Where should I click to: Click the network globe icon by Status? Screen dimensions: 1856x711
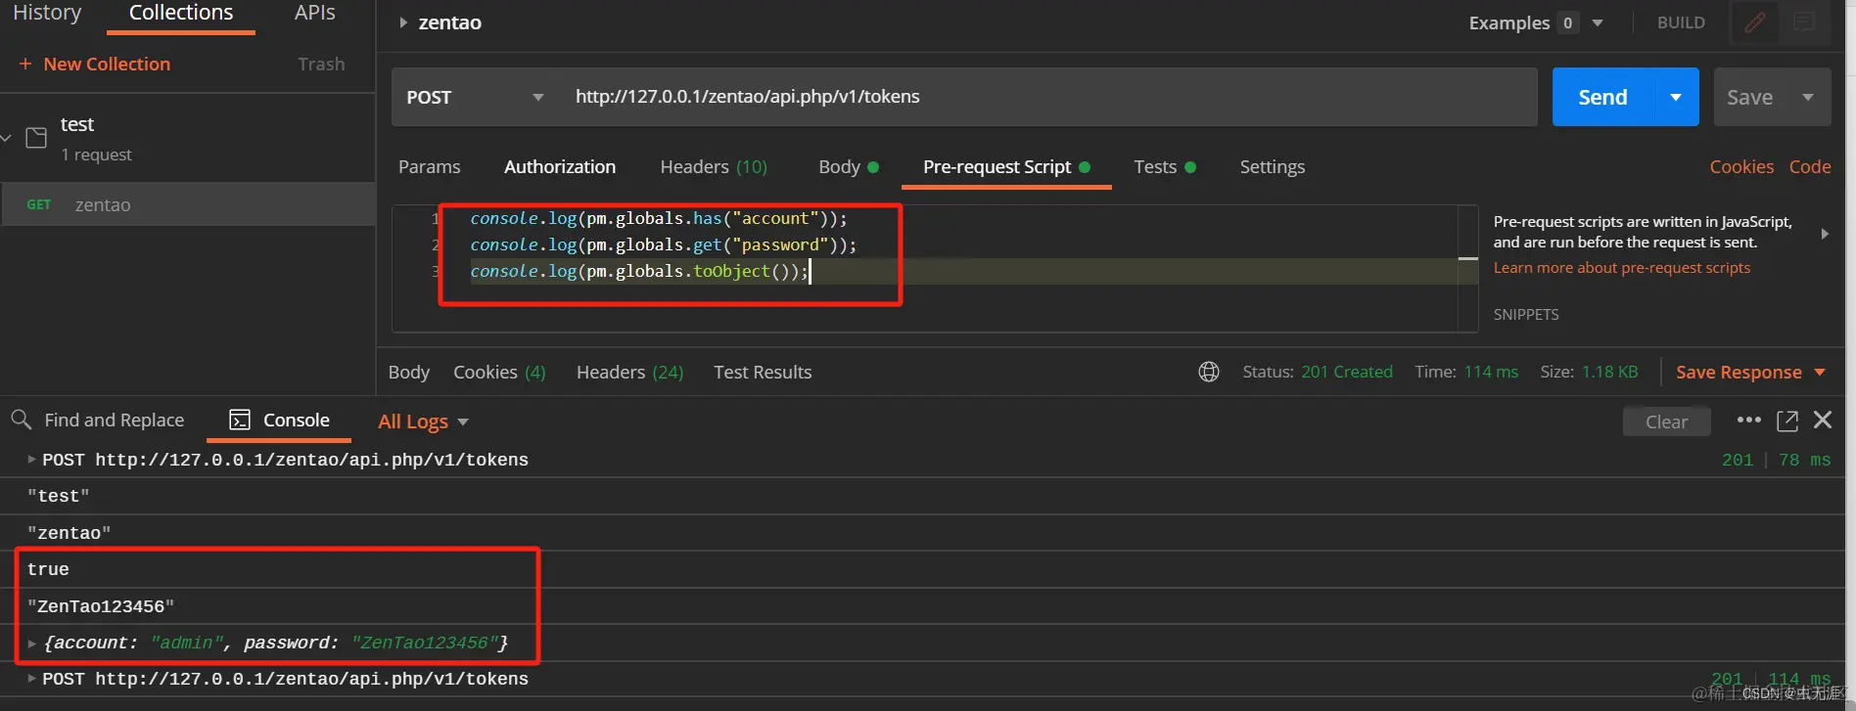pos(1209,372)
